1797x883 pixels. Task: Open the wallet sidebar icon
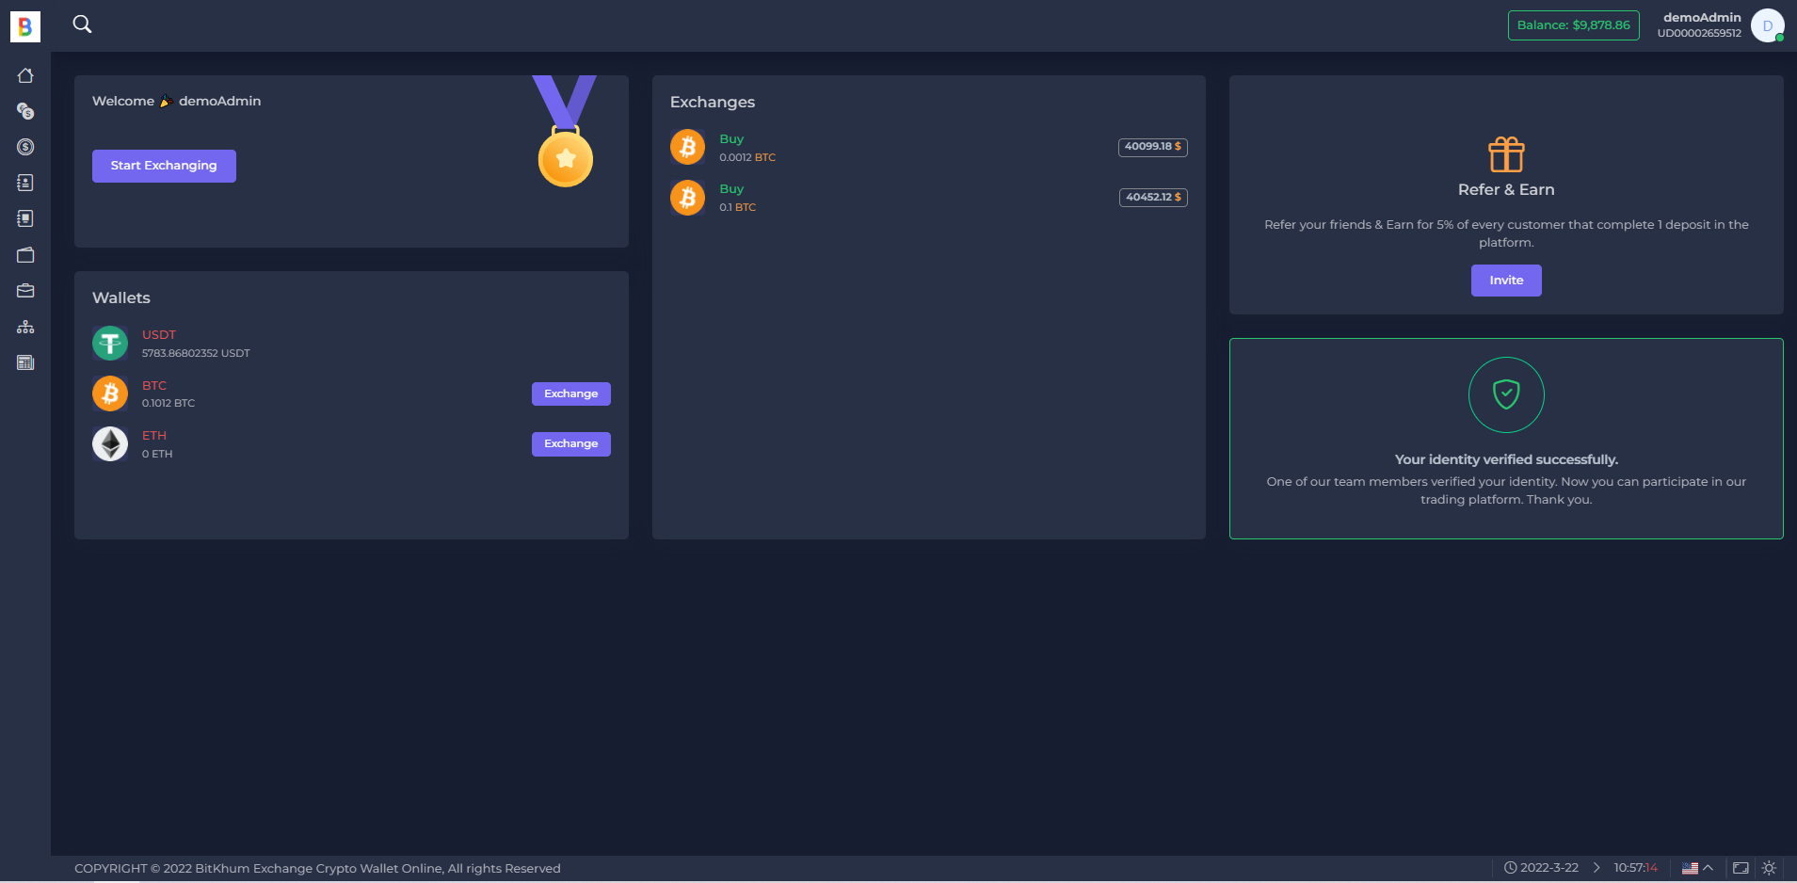tap(25, 255)
